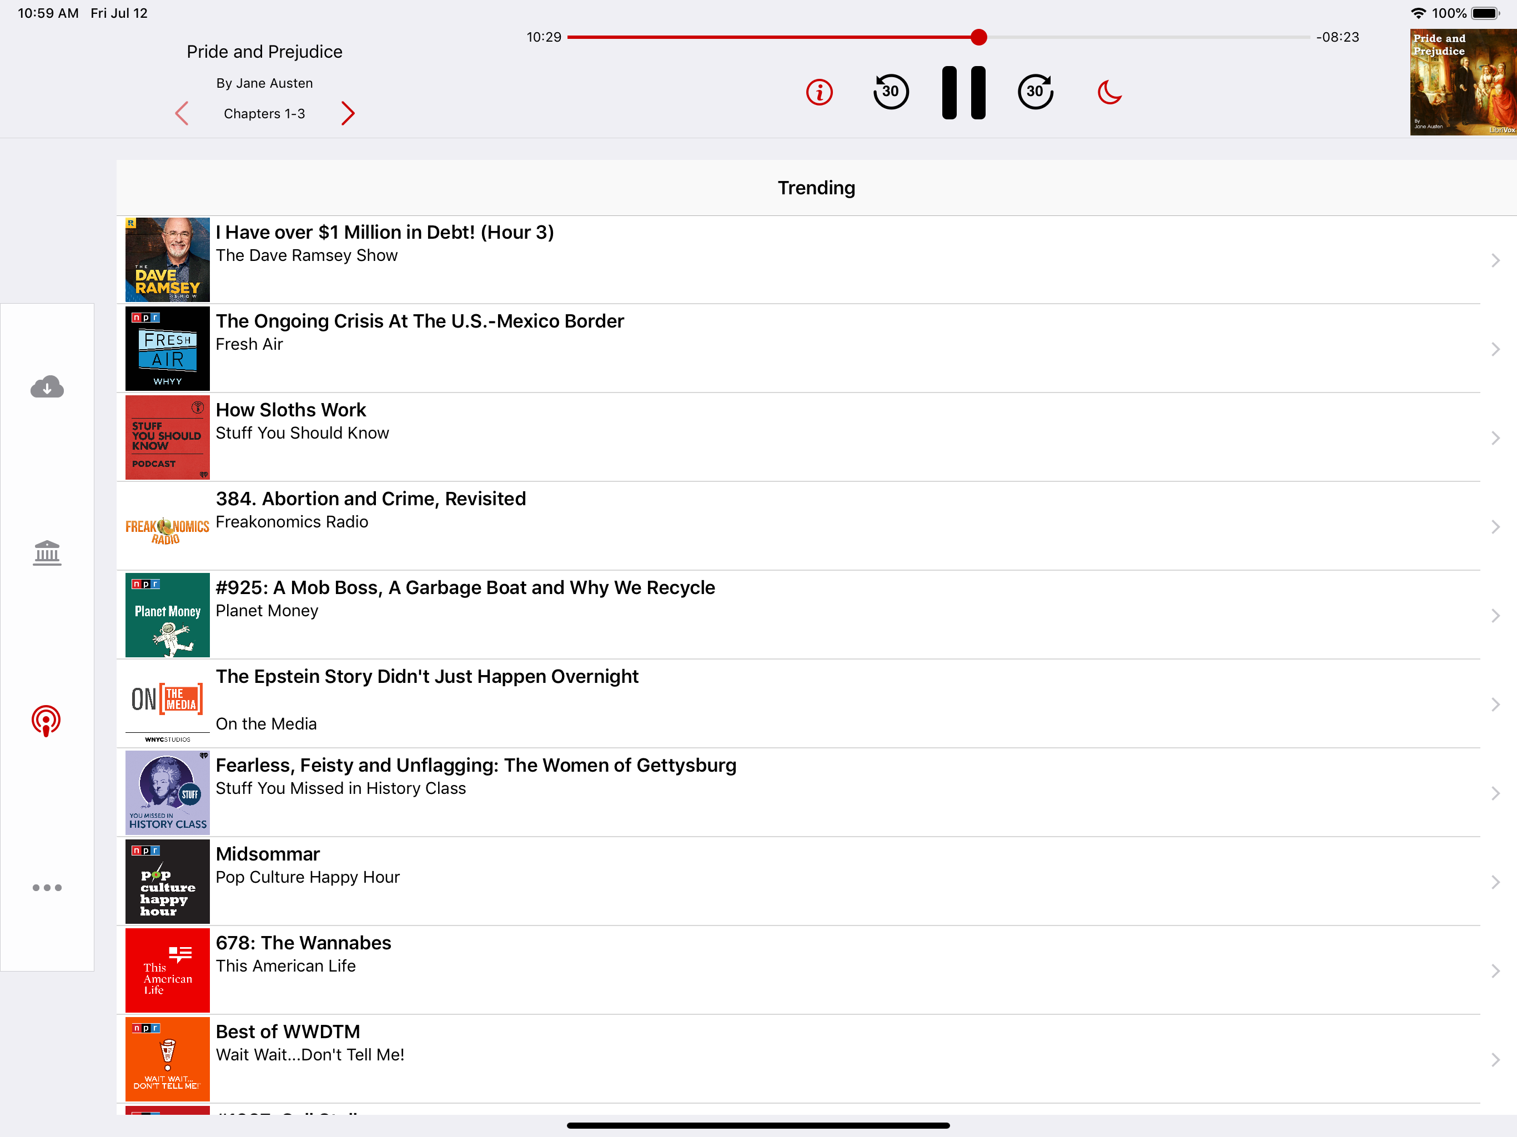Tap the Pride and Prejudice cover artwork
The image size is (1517, 1137).
[x=1462, y=82]
